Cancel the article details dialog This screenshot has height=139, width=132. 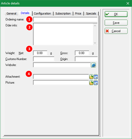(116, 31)
